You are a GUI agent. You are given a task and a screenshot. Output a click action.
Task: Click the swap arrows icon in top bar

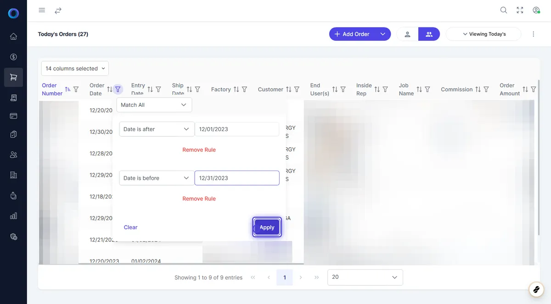[x=58, y=10]
